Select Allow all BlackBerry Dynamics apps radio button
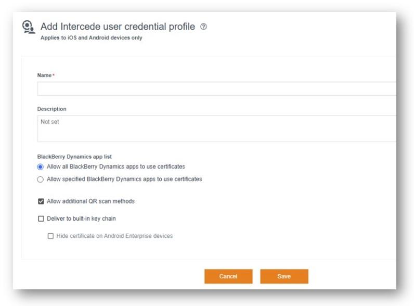Screen dimensions: 414x306 coord(41,167)
